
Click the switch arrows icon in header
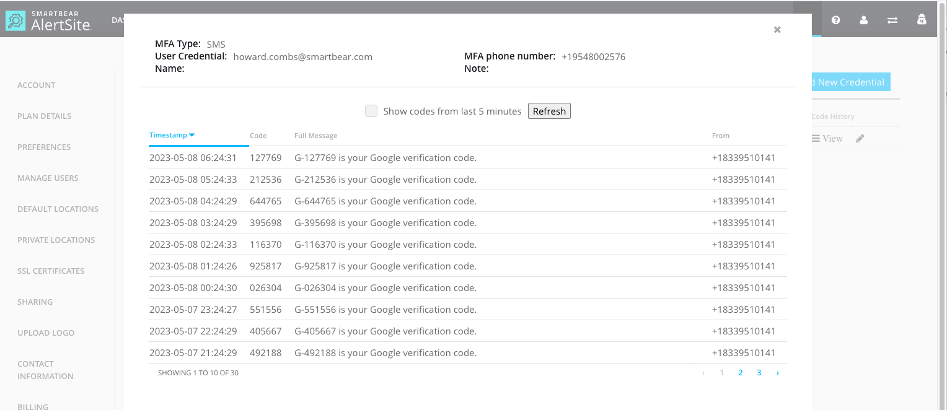(892, 20)
